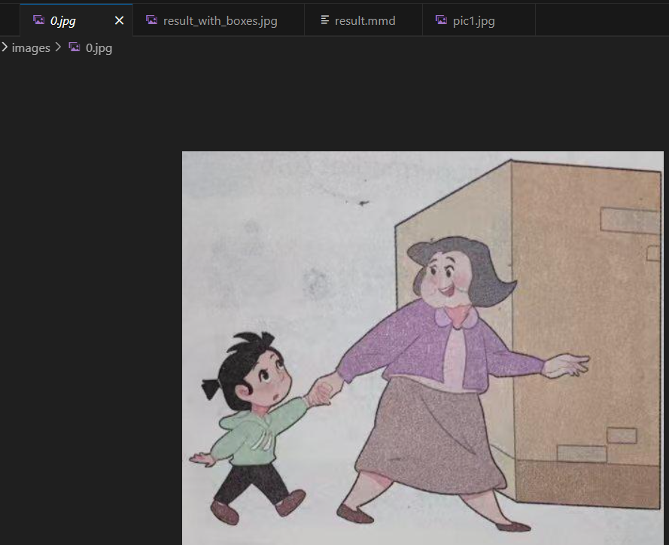Click the image icon on the pic1.jpg tab
Image resolution: width=669 pixels, height=545 pixels.
pos(442,20)
